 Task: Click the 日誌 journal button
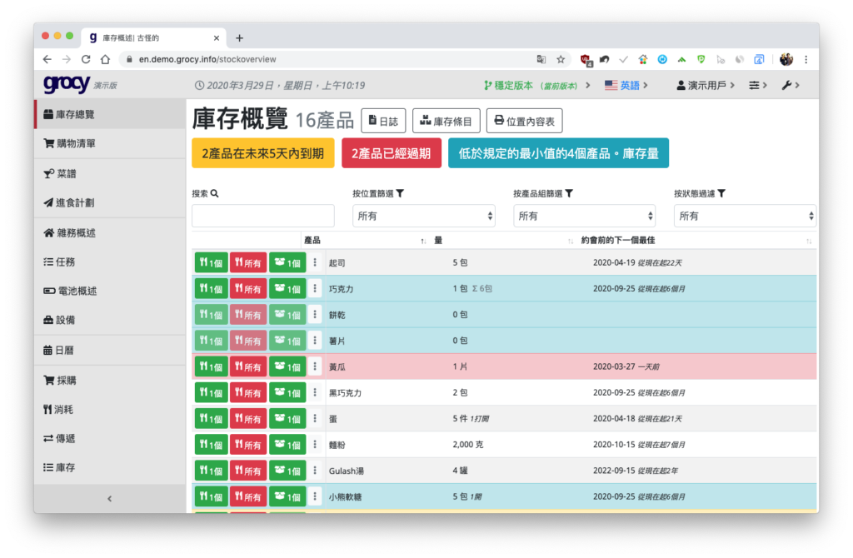tap(383, 121)
